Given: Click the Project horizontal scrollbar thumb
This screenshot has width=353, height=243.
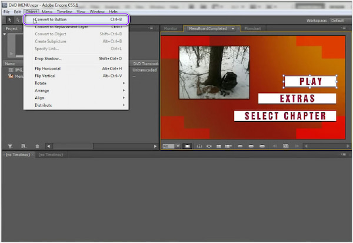Looking at the screenshot, I should (x=73, y=146).
